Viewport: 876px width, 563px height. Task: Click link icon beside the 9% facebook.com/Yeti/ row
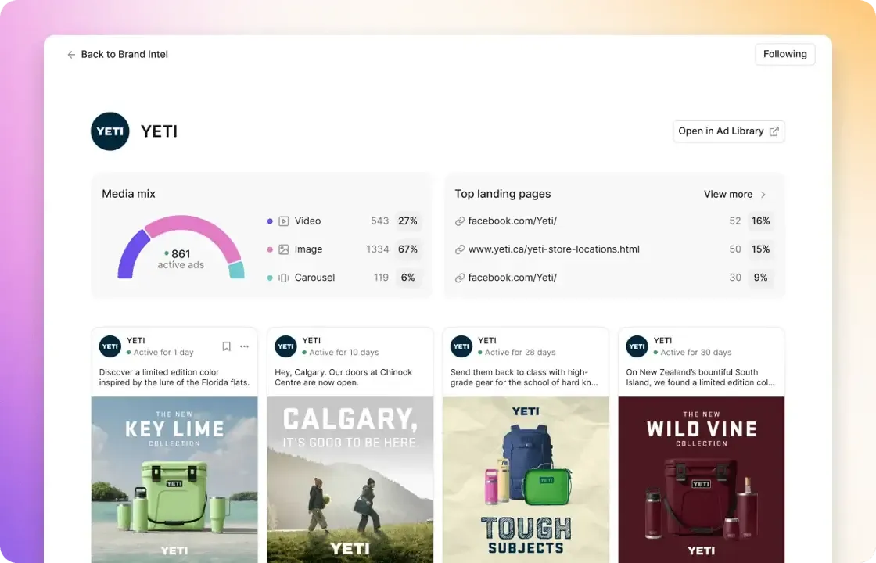460,278
